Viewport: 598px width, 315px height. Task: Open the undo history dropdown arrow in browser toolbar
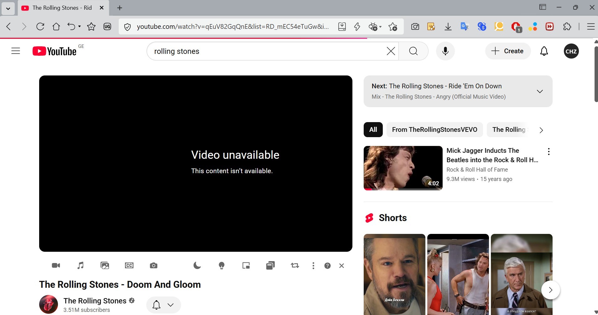point(80,27)
